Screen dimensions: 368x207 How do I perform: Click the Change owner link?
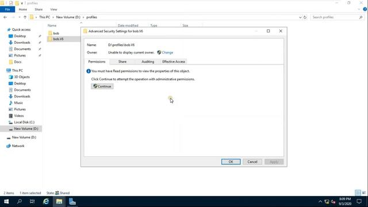point(167,52)
